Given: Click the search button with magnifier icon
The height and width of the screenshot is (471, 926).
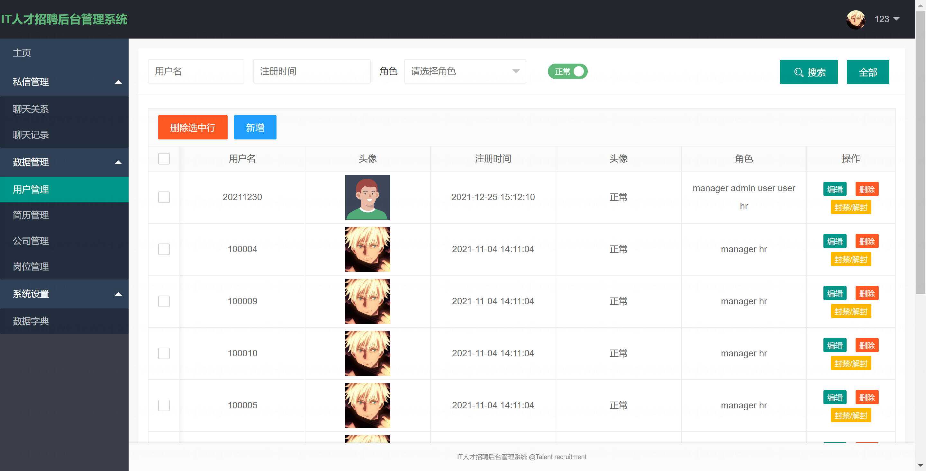Looking at the screenshot, I should tap(809, 72).
